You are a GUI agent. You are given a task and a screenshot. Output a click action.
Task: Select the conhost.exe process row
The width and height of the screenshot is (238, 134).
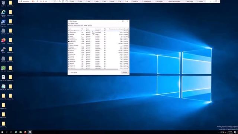pyautogui.click(x=98, y=42)
